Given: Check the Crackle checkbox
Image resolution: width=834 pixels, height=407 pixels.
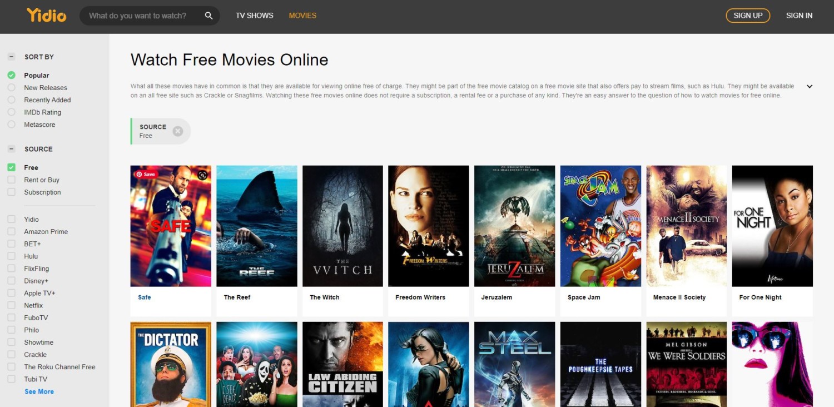Looking at the screenshot, I should (11, 354).
